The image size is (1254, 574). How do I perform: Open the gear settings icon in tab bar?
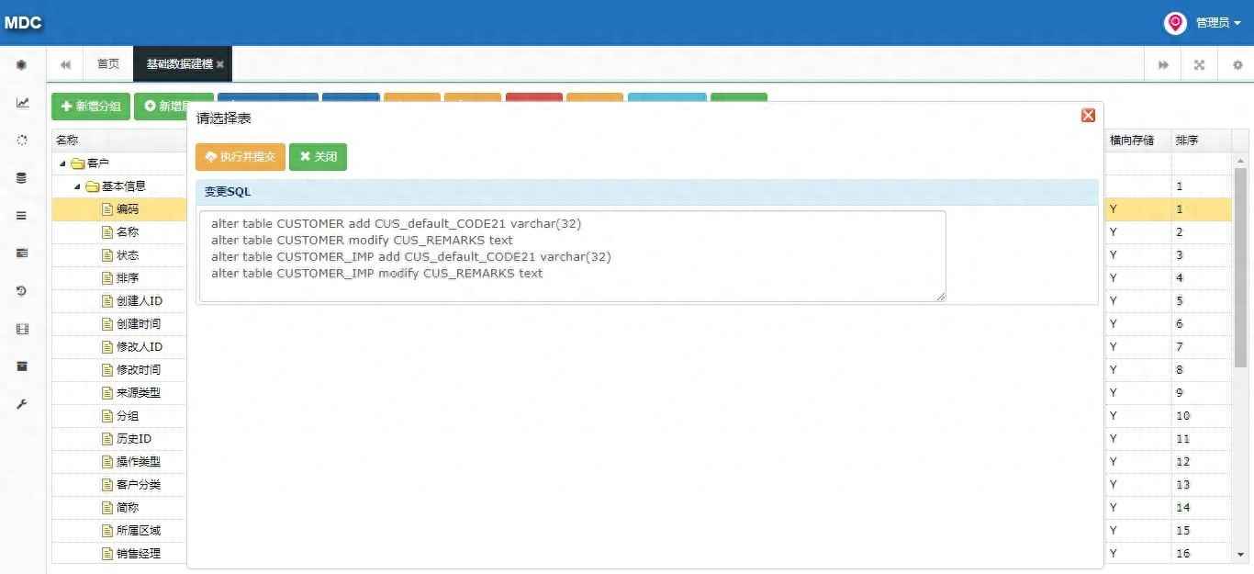click(x=1237, y=65)
